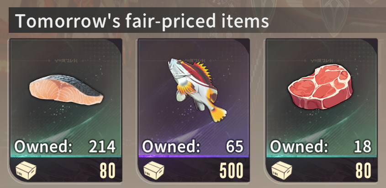Image resolution: width=386 pixels, height=188 pixels.
Task: Click the green rarity bar on the steak card
Action: pyautogui.click(x=322, y=156)
